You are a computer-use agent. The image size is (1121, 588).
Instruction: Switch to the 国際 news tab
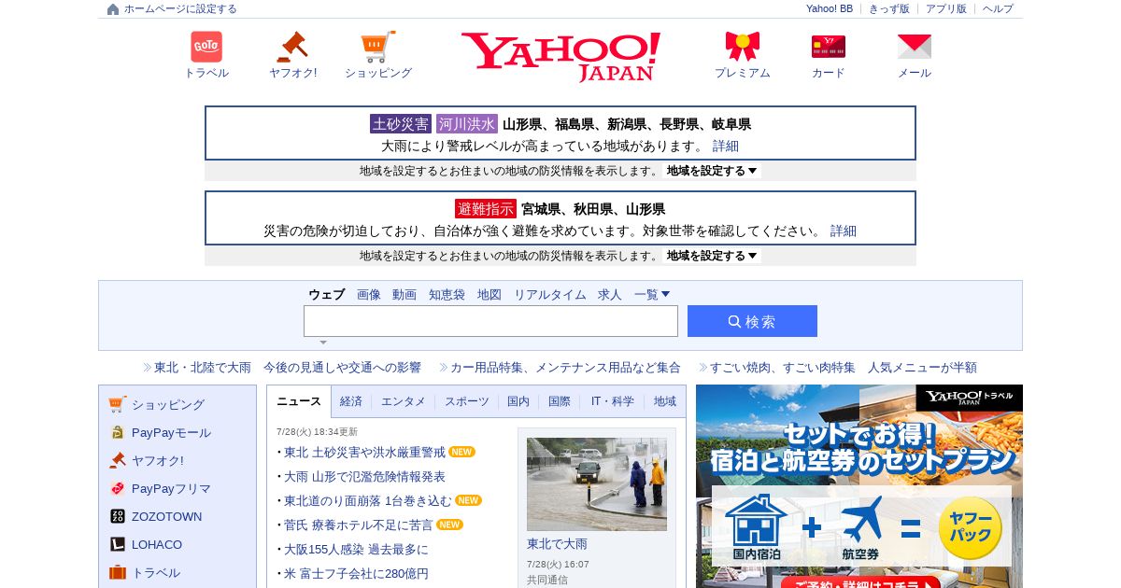tap(560, 401)
